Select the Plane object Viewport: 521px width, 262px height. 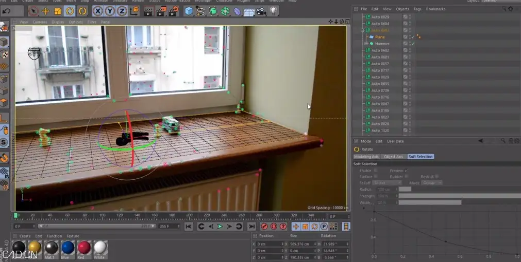tap(380, 37)
